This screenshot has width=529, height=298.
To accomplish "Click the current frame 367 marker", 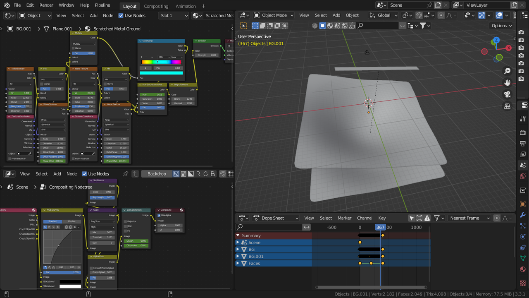I will click(380, 227).
